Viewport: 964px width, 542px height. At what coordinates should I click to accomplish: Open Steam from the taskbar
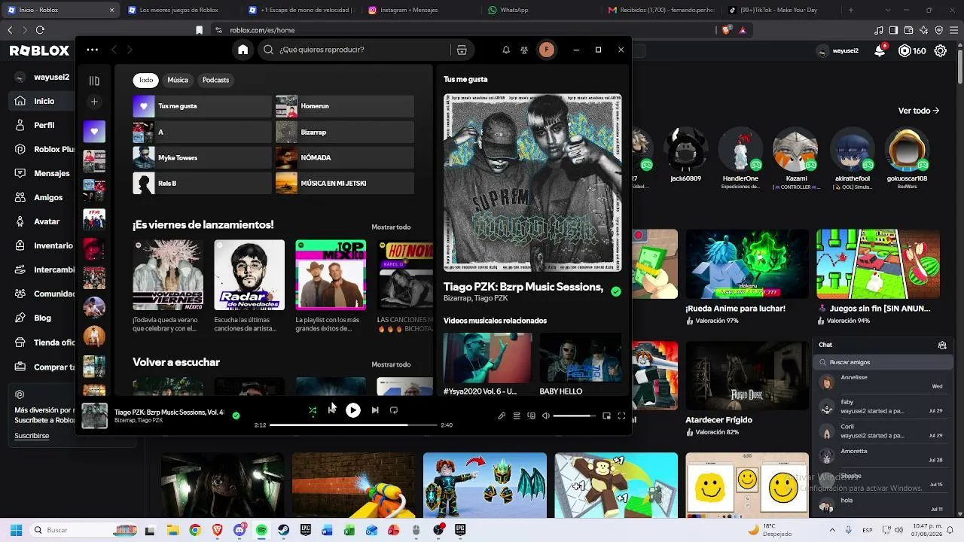tap(283, 530)
